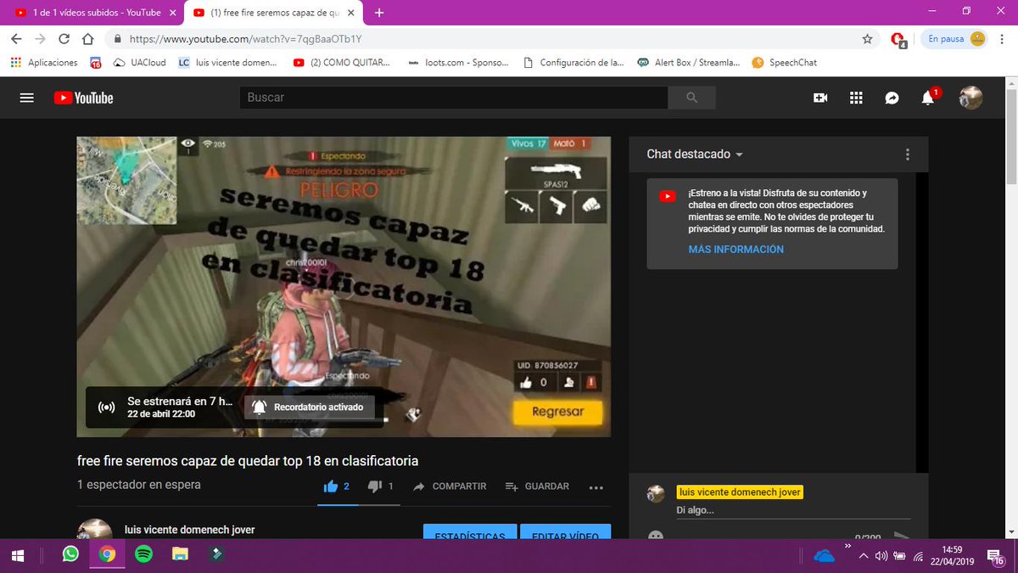The image size is (1018, 573).
Task: Click the red extension icon in toolbar
Action: coord(898,39)
